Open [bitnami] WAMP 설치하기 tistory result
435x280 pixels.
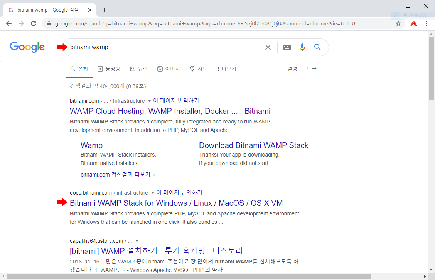156,251
